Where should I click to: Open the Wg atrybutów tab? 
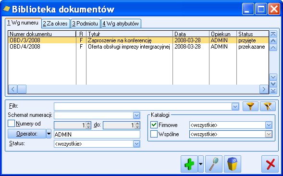121,24
